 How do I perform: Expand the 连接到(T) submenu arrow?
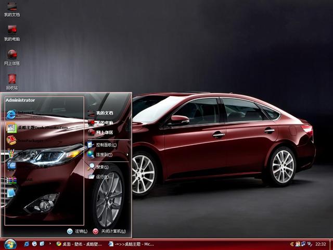tap(127, 155)
